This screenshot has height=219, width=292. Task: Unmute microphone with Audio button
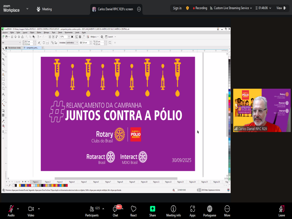(x=11, y=210)
